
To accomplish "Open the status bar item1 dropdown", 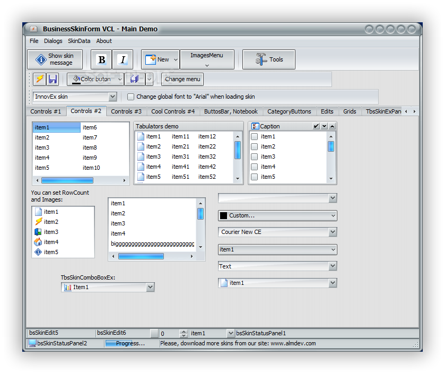I will (x=231, y=333).
